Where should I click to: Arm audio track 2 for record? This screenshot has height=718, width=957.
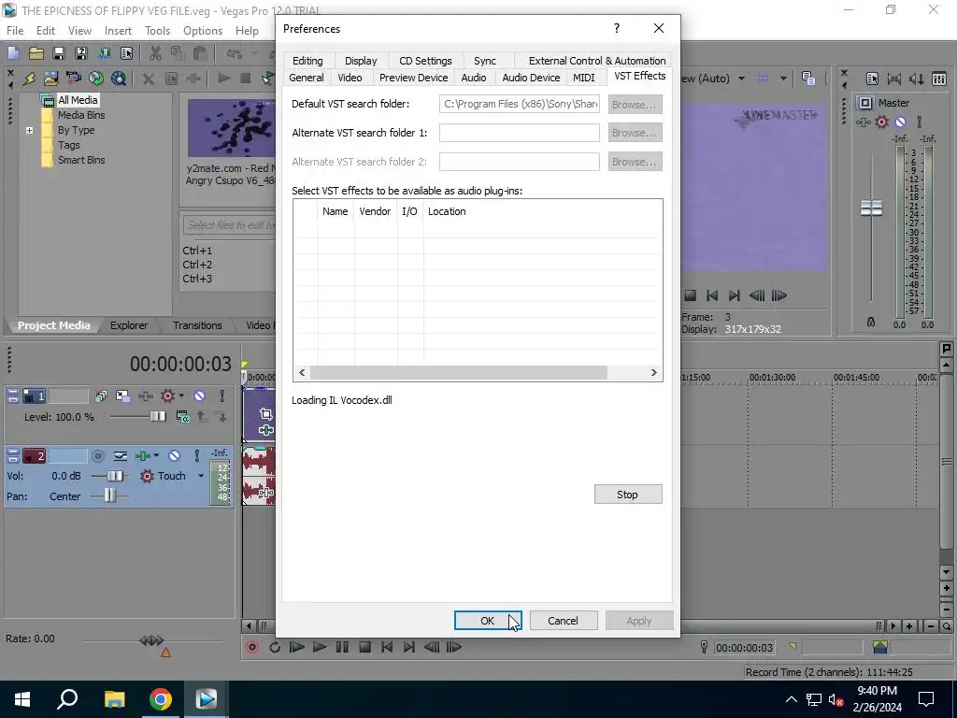pos(97,455)
